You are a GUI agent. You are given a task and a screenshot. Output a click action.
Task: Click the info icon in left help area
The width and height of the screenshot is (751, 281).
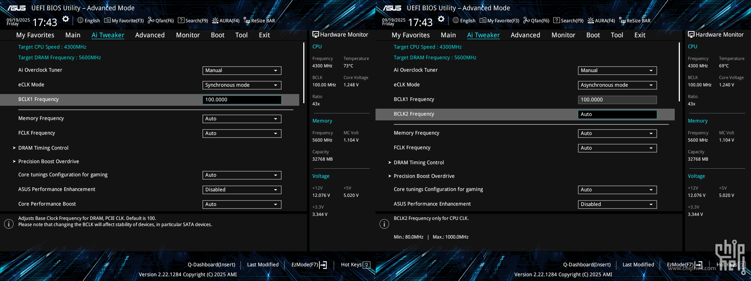(x=9, y=224)
